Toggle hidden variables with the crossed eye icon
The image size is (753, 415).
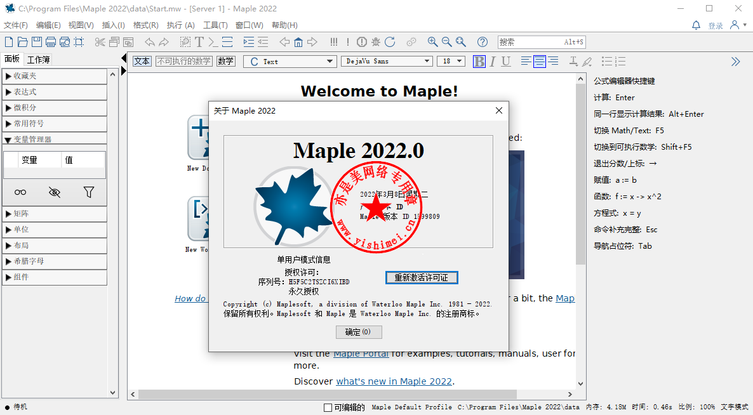click(55, 192)
